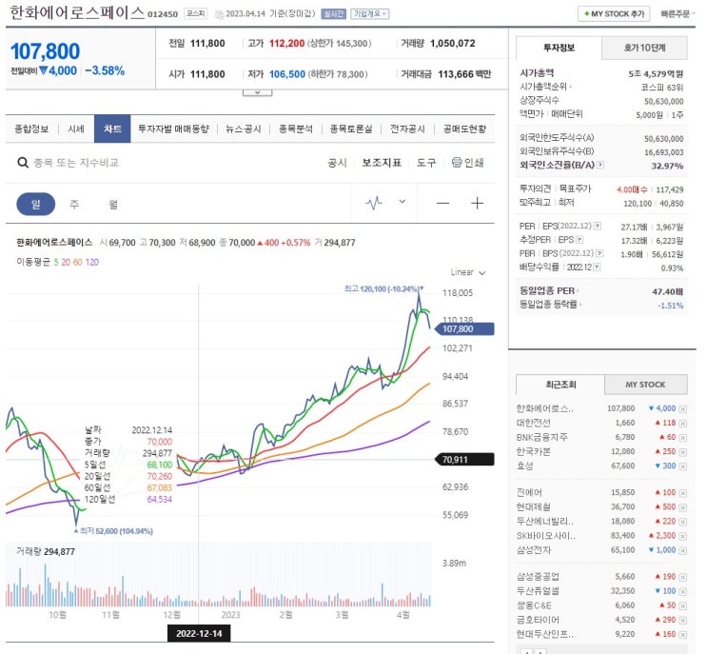Expand the price summary panel chevron
Screen dimensions: 707x654
coord(258,92)
